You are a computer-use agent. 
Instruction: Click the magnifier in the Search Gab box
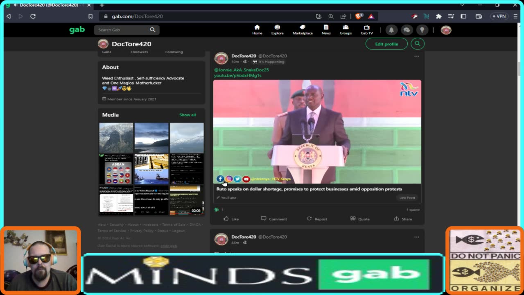click(x=153, y=30)
